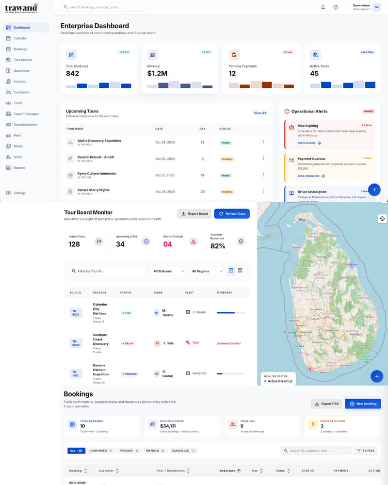The image size is (388, 485).
Task: Click View All for Upcoming Tours
Action: point(260,113)
